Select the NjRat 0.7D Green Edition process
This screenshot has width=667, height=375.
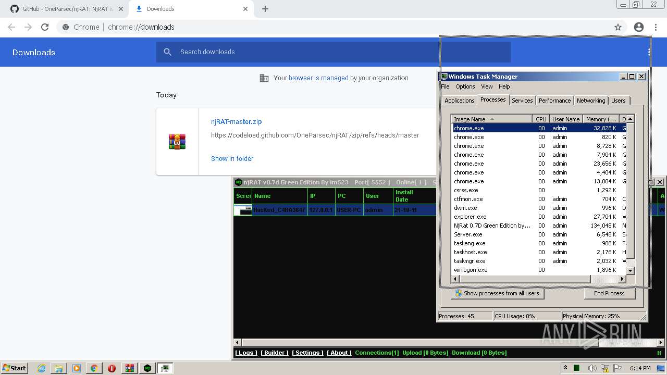coord(539,226)
